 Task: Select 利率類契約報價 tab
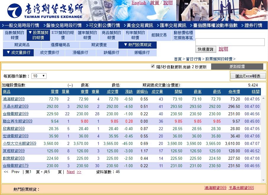pos(135,35)
